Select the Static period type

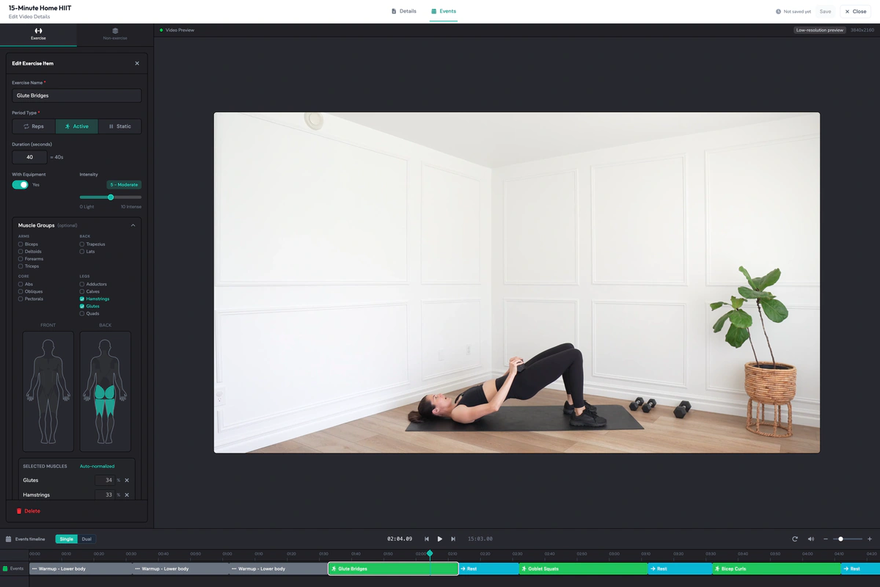(120, 126)
